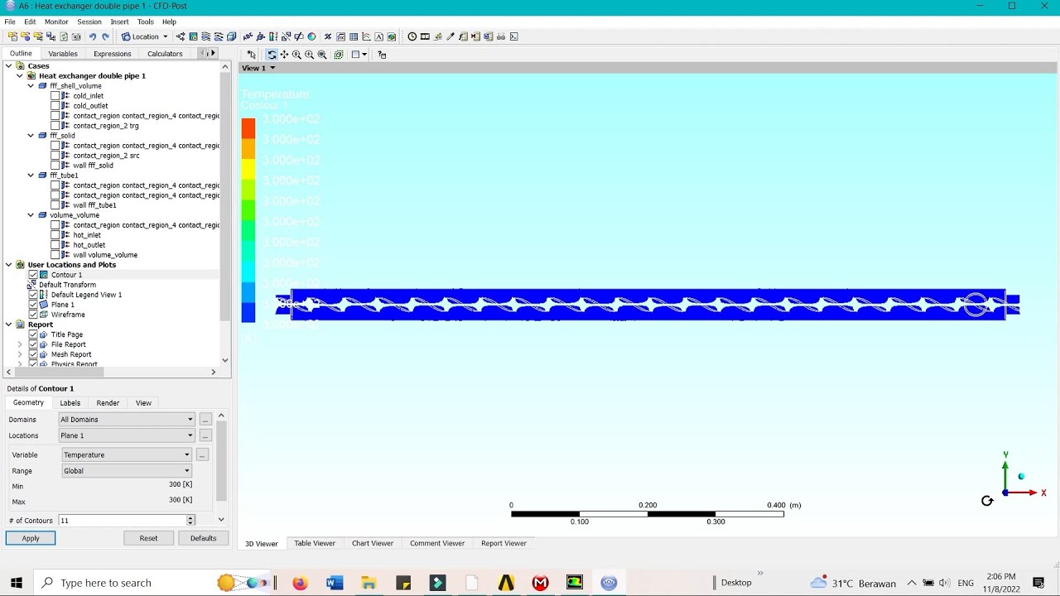Open Firefox from the taskbar
Screen dimensions: 1060x596
300,583
